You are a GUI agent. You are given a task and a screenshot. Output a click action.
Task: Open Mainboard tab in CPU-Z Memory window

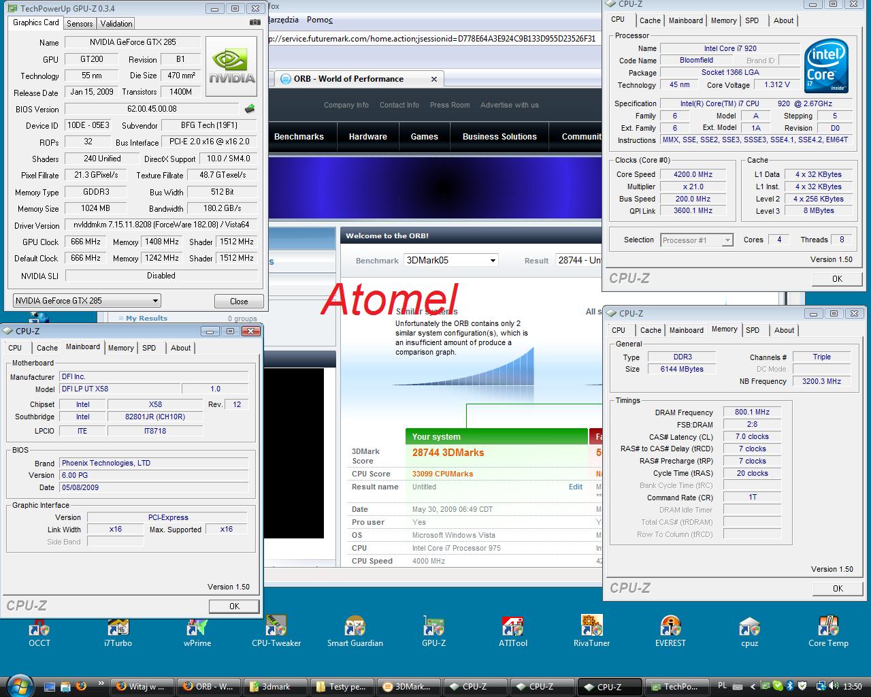click(686, 330)
